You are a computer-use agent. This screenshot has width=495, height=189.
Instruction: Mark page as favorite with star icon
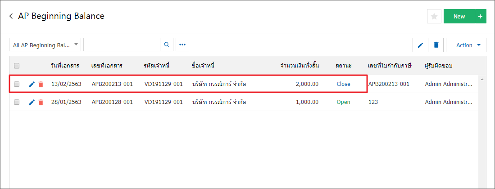[434, 16]
